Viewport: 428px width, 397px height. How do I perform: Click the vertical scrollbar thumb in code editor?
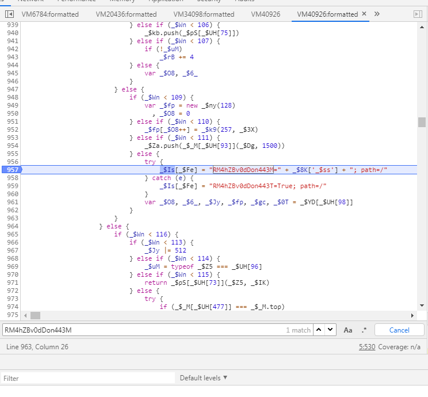point(422,122)
